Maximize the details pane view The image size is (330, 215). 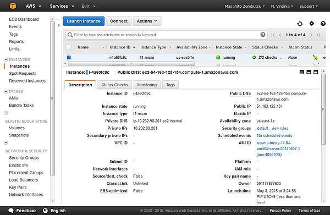pos(316,72)
